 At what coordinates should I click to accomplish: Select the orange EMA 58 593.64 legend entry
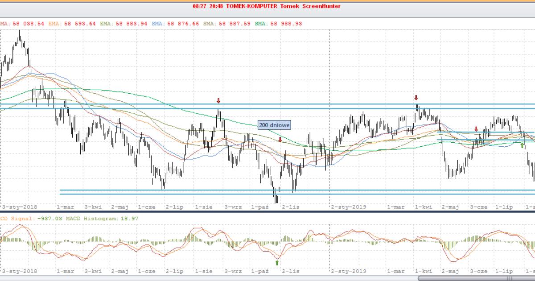(x=82, y=23)
